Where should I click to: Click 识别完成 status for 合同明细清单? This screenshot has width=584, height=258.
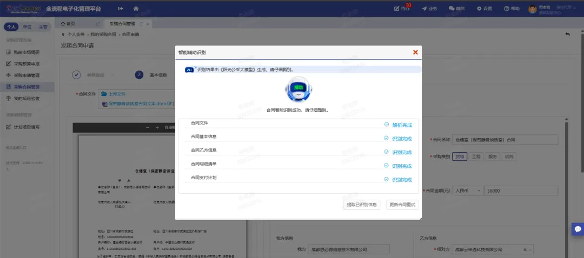coord(402,166)
